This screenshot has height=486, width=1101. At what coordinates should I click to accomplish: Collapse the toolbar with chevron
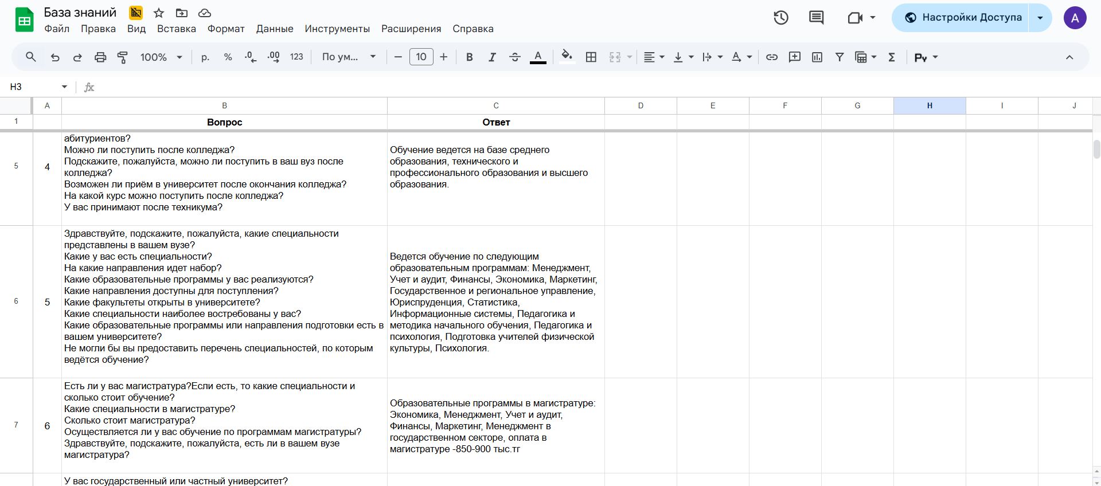(x=1069, y=57)
